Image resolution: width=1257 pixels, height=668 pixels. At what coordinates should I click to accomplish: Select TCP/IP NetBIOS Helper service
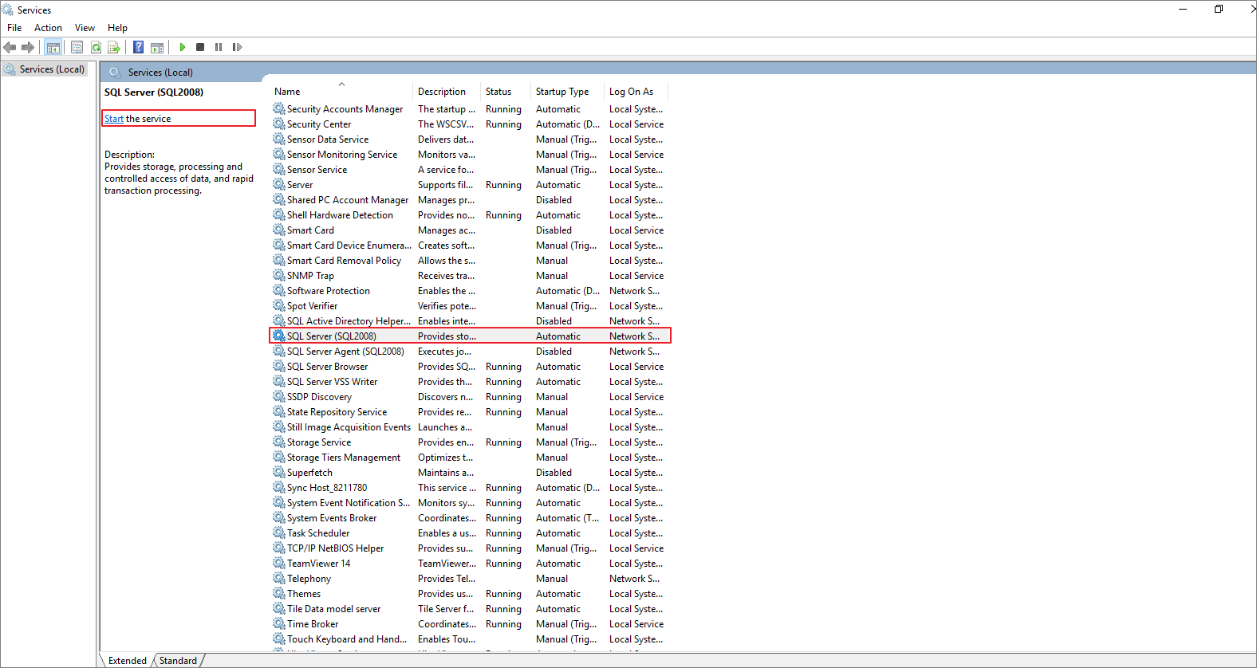pyautogui.click(x=336, y=548)
